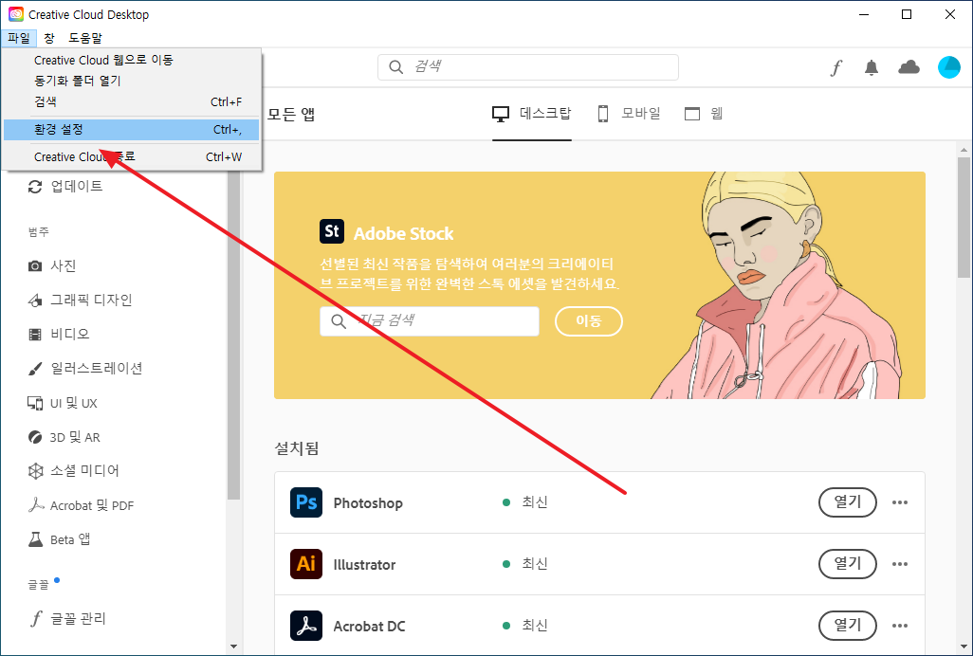This screenshot has height=656, width=973.
Task: Open more options for Illustrator
Action: pos(900,564)
